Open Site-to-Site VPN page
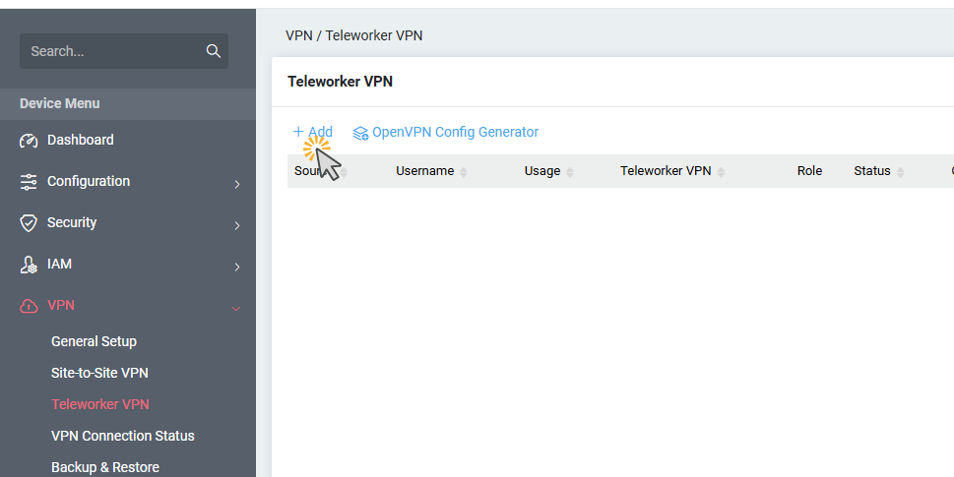The width and height of the screenshot is (954, 477). click(99, 373)
